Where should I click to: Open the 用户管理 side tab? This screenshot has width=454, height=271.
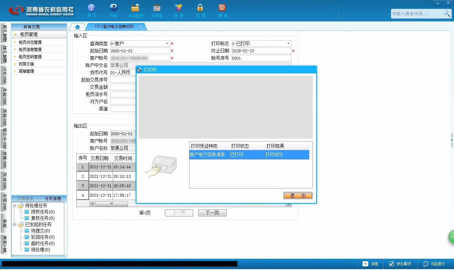4,33
